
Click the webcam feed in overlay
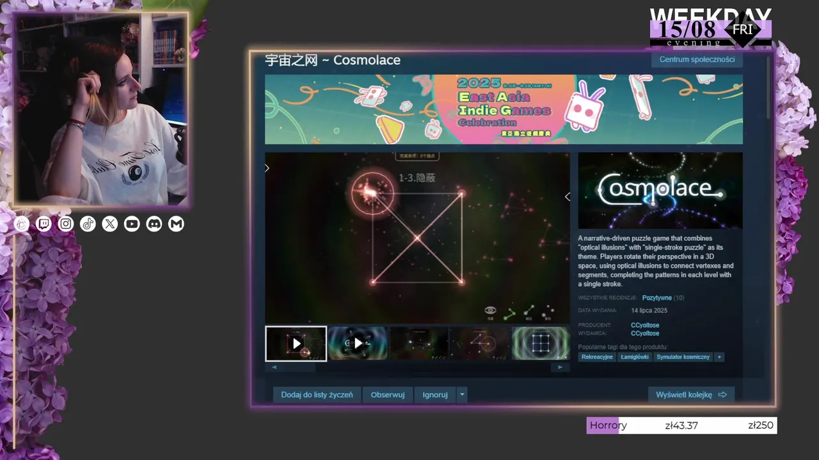pos(102,110)
